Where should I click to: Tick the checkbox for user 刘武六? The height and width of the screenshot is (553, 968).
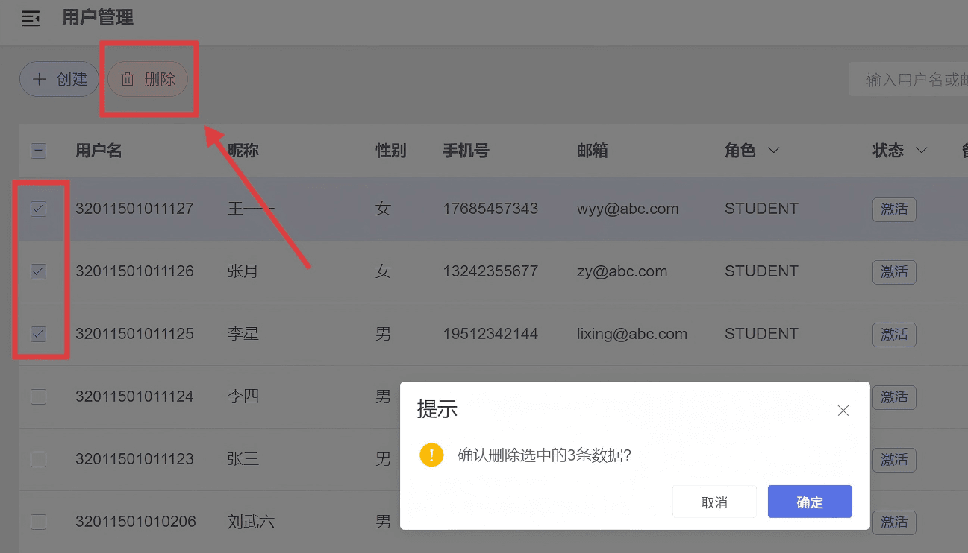[x=38, y=522]
